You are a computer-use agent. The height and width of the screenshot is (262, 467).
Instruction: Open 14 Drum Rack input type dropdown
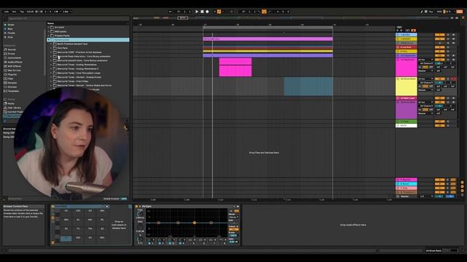(425, 79)
